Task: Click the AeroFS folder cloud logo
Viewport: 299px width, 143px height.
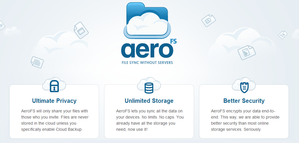Action: click(x=147, y=20)
